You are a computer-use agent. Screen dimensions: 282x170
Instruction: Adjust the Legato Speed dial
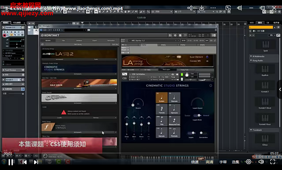click(x=197, y=102)
